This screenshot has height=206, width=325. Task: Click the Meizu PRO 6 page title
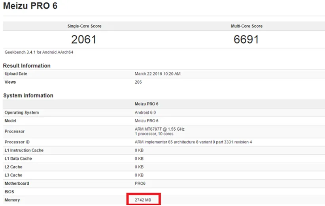coord(30,6)
